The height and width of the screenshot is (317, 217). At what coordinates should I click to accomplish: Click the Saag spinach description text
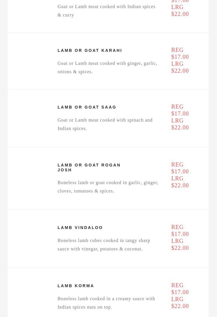click(105, 124)
